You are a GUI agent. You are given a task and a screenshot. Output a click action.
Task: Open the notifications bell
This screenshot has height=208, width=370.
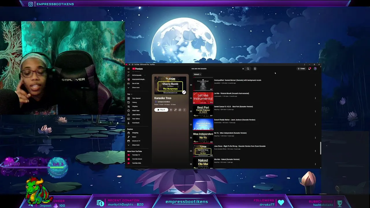click(x=309, y=69)
